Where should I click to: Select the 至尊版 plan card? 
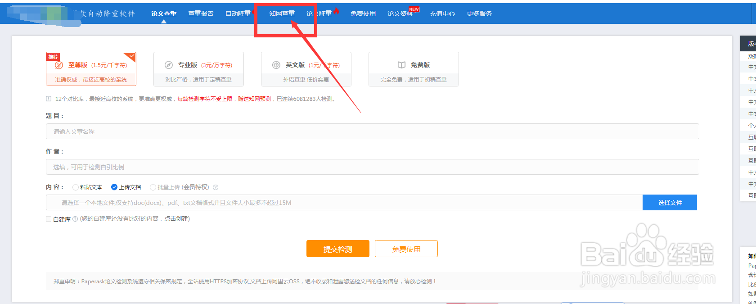pos(91,69)
